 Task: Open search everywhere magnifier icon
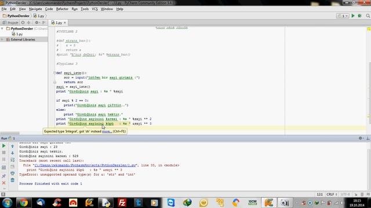368,16
